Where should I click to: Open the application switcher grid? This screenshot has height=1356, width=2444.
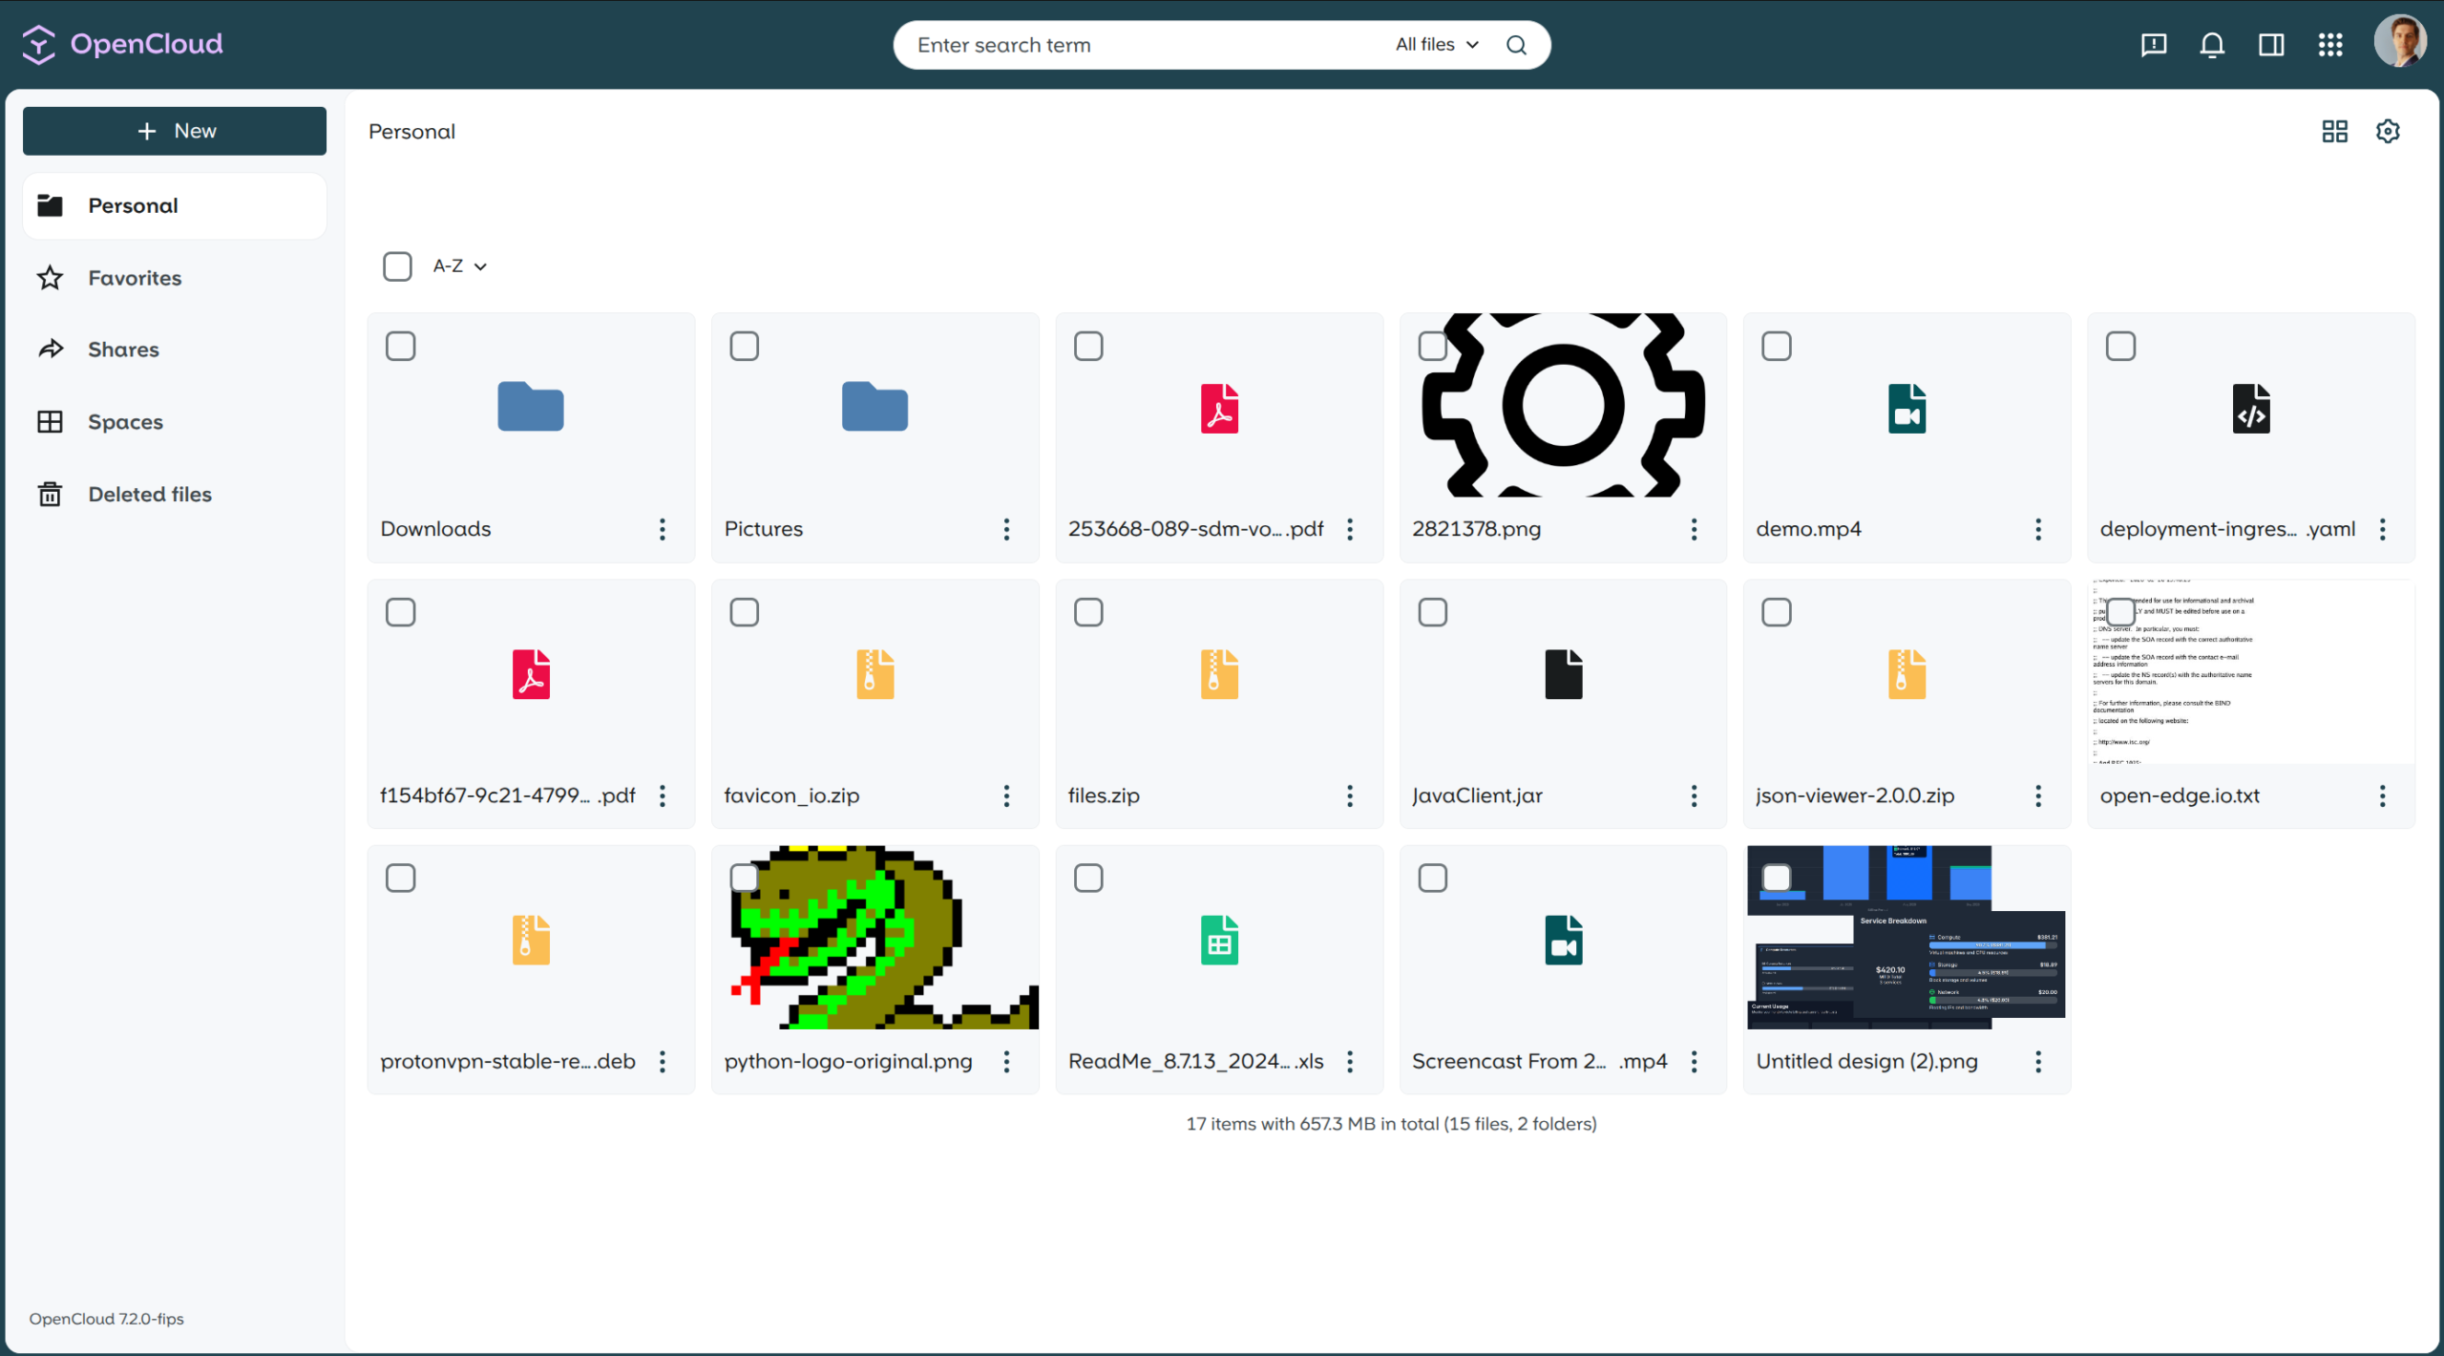(x=2330, y=45)
